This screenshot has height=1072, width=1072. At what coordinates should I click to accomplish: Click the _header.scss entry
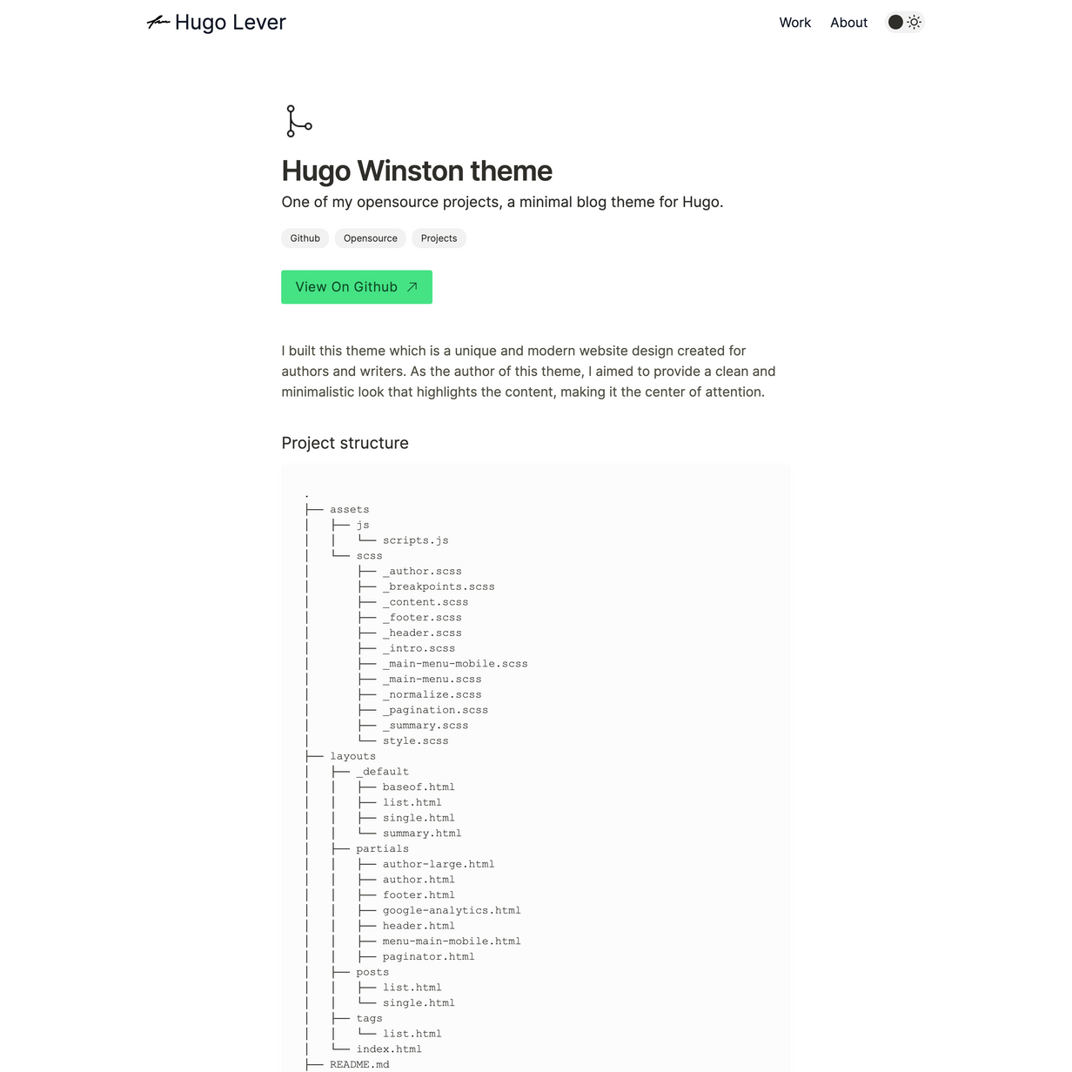point(422,633)
